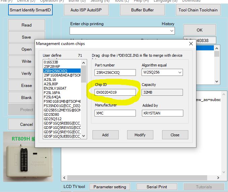Click the Part number input field

pos(115,73)
